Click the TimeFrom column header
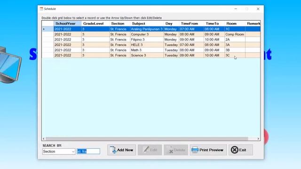The width and height of the screenshot is (301, 169). [x=191, y=23]
